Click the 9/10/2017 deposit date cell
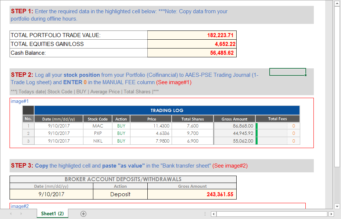 [x=51, y=194]
